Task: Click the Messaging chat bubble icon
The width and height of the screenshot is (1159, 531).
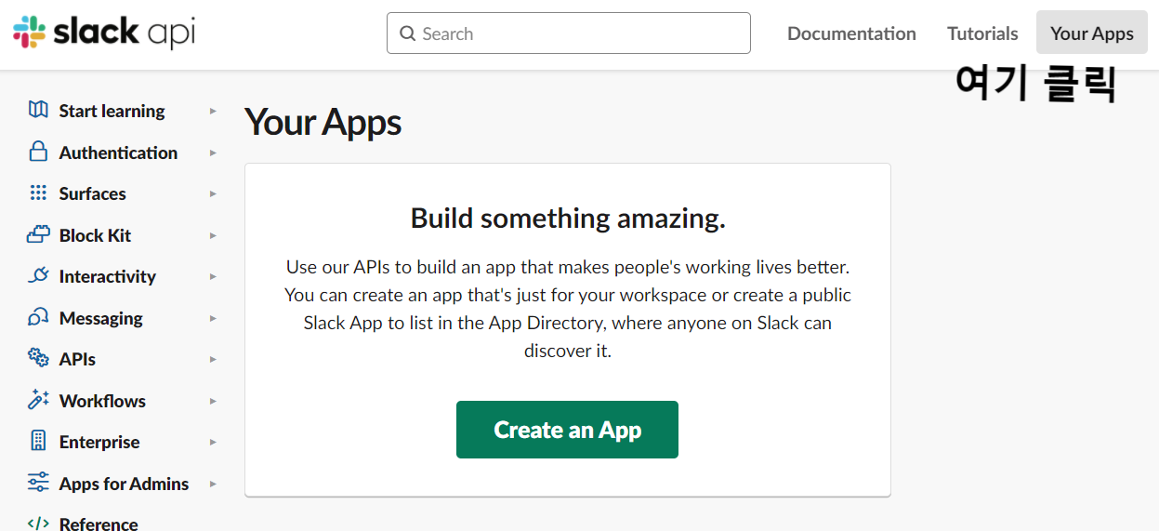Action: coord(38,317)
